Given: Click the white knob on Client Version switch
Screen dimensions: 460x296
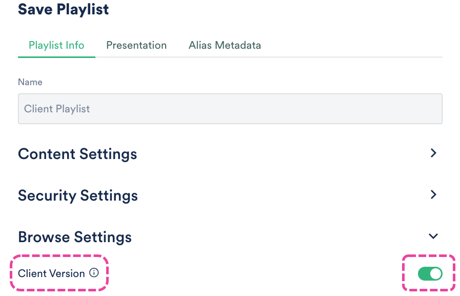Looking at the screenshot, I should tap(435, 274).
